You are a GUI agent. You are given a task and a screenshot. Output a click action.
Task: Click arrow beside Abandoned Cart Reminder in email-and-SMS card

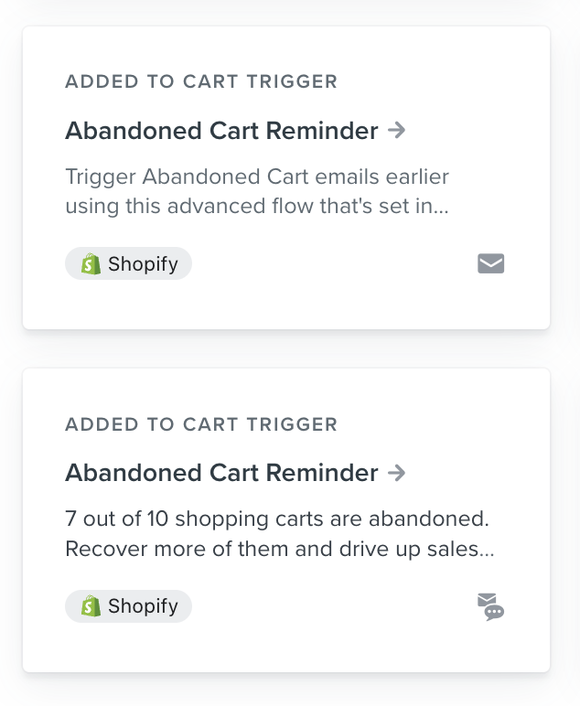pyautogui.click(x=396, y=473)
